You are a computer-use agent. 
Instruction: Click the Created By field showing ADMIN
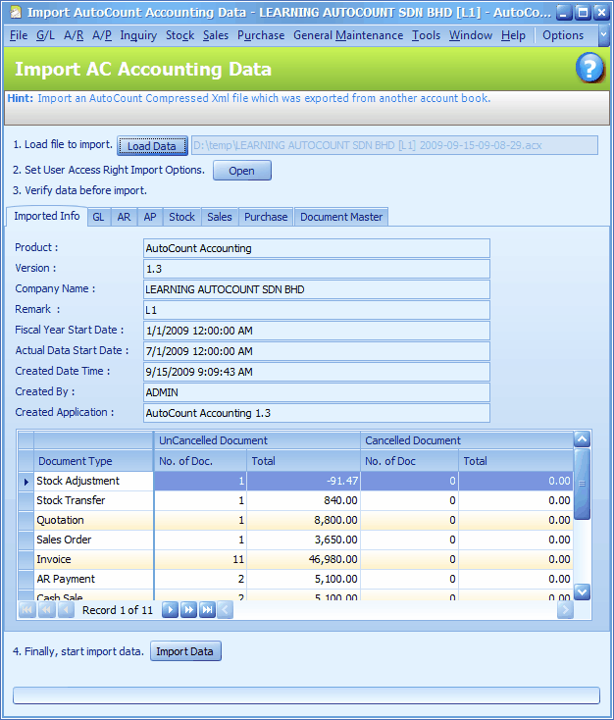tap(317, 392)
